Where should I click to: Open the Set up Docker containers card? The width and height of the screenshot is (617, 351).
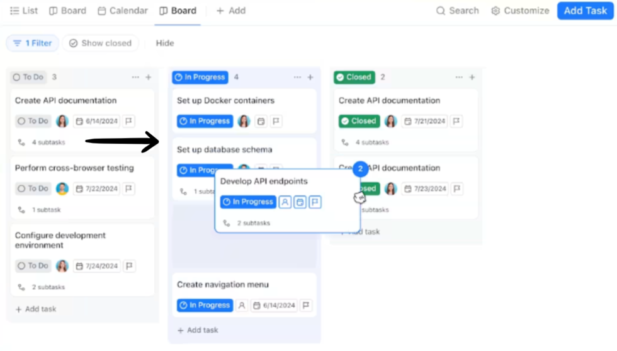click(225, 101)
